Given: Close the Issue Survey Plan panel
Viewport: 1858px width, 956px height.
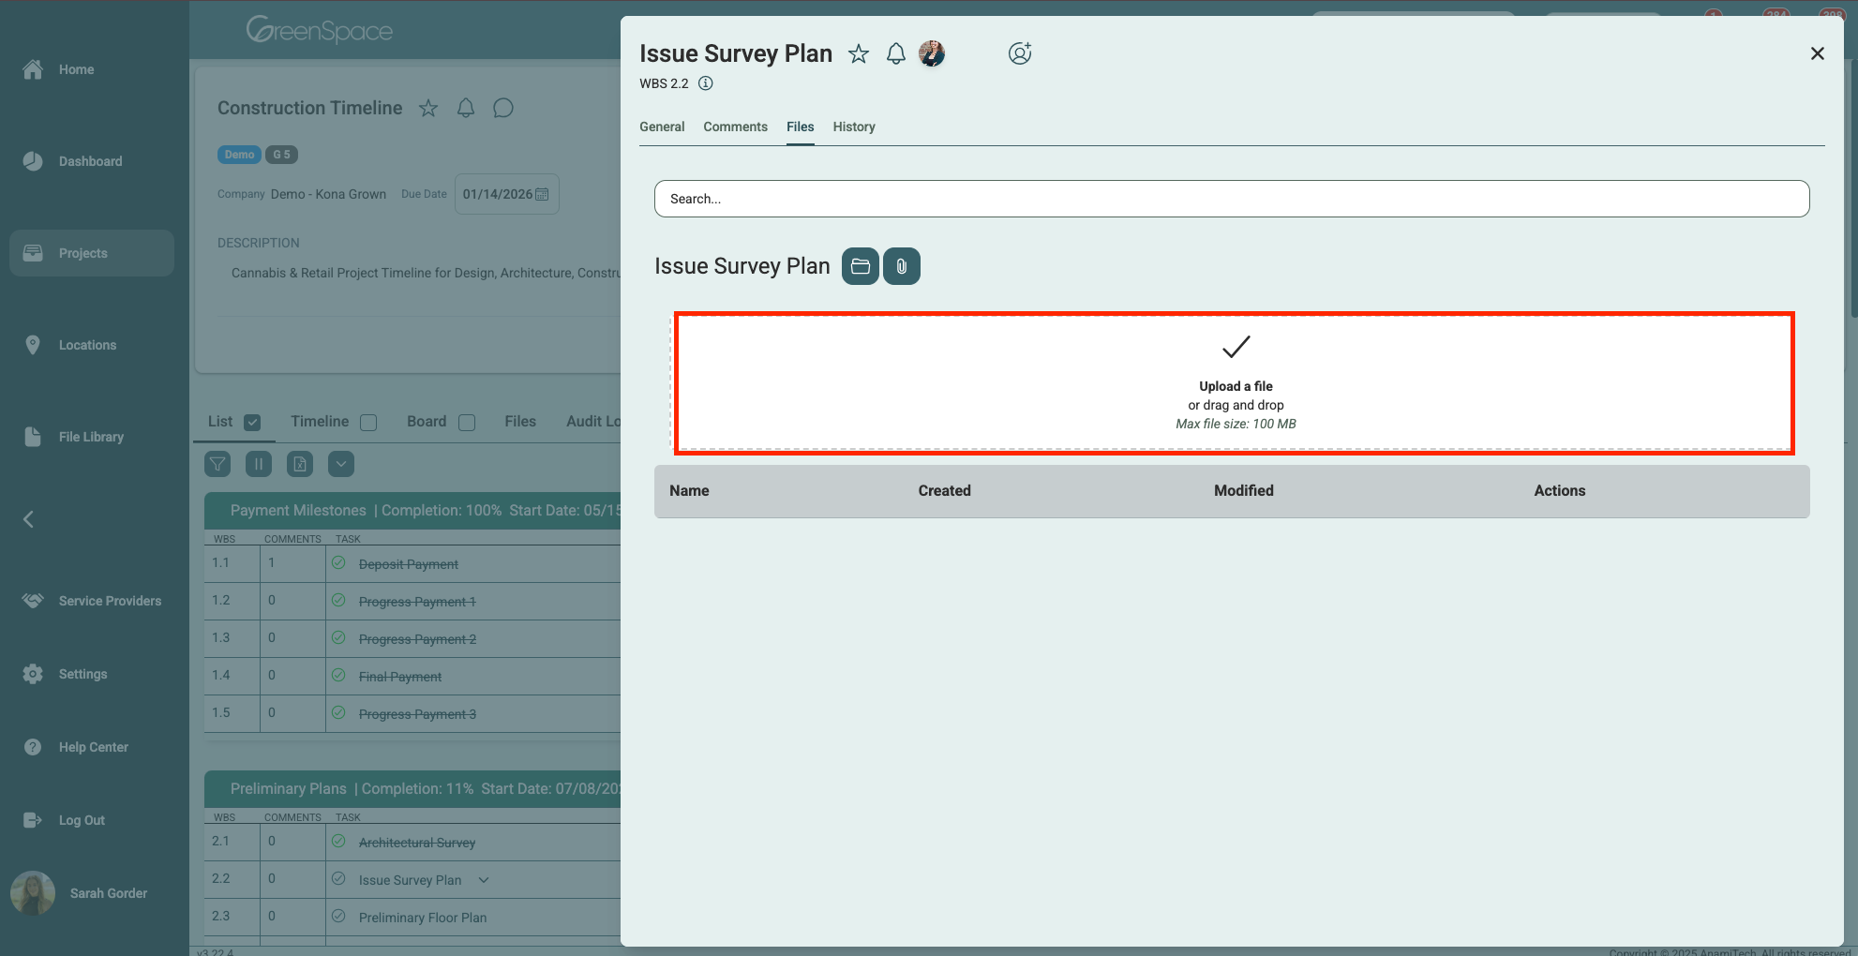Looking at the screenshot, I should pos(1817,53).
